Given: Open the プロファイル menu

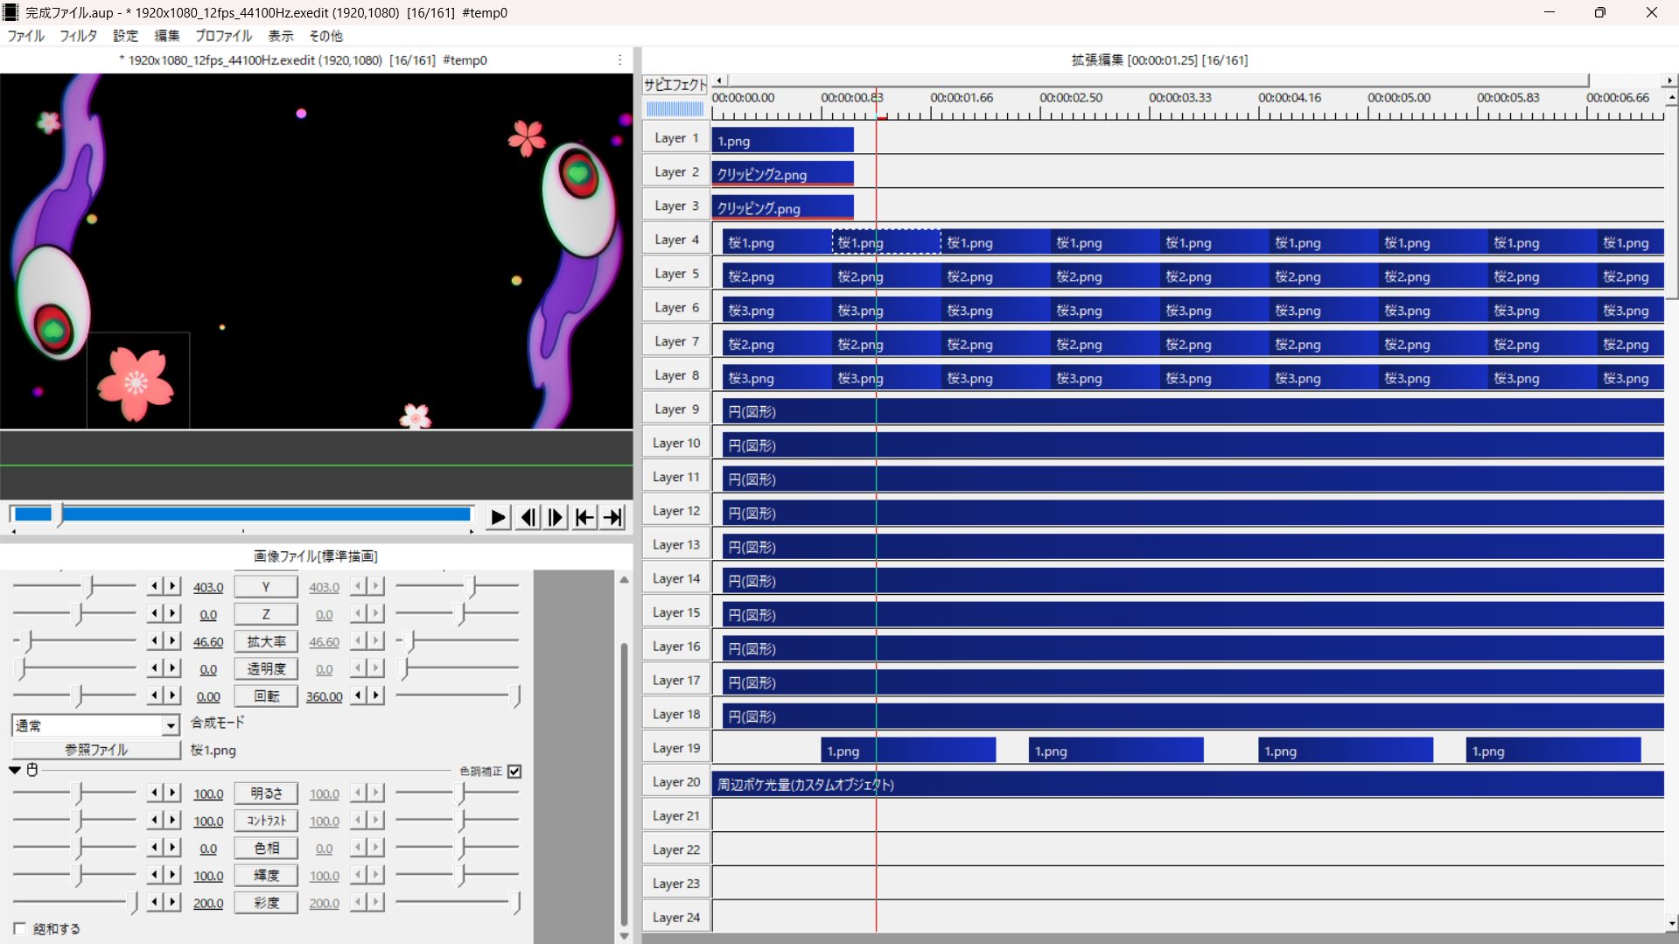Looking at the screenshot, I should pos(223,36).
